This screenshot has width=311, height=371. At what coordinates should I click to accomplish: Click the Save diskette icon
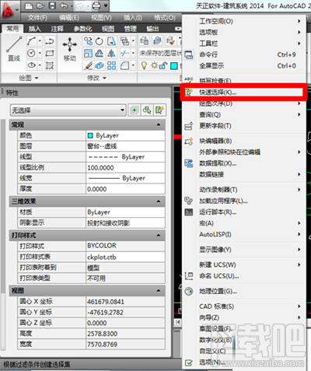point(52,5)
